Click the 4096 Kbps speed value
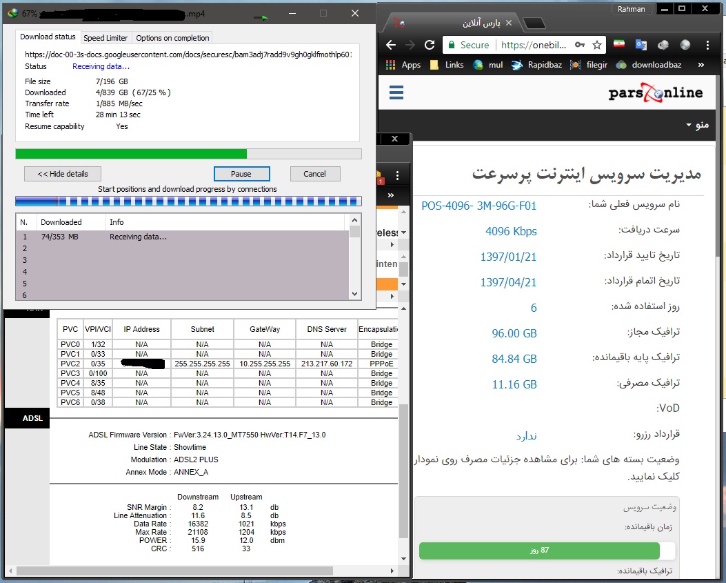 pyautogui.click(x=511, y=231)
